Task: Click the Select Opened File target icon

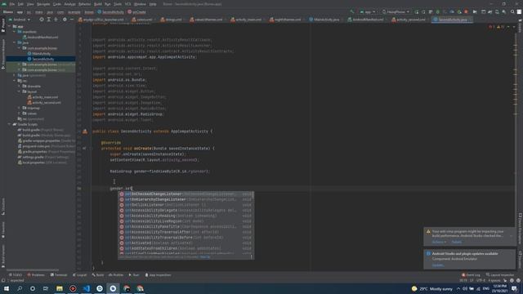Action: point(42,20)
